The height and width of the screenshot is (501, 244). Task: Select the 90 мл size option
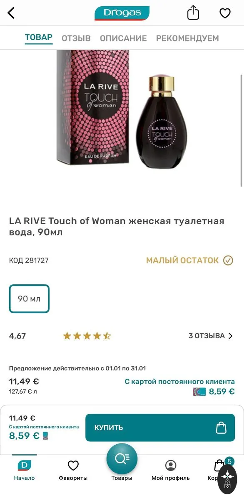[29, 299]
